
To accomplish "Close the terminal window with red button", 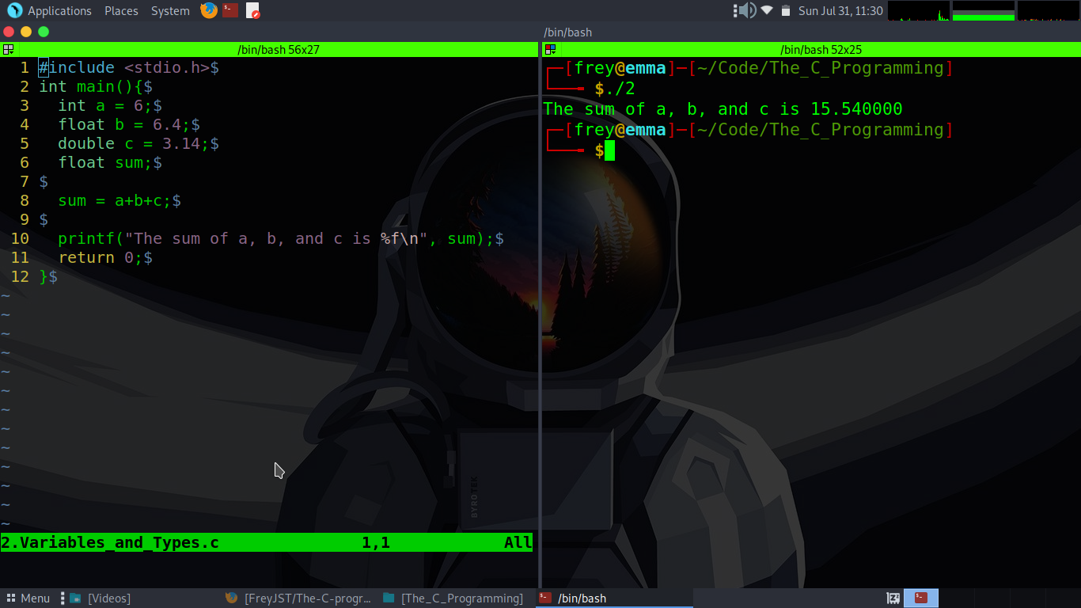I will [x=9, y=32].
